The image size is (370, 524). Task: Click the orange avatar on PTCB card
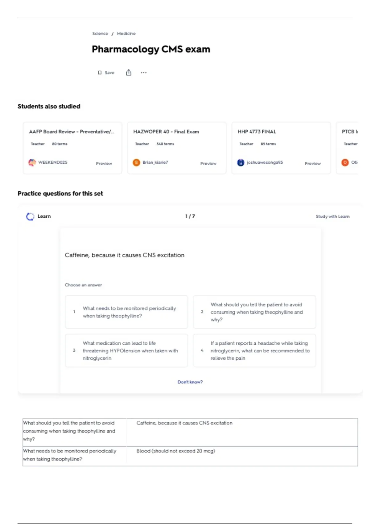(x=345, y=162)
